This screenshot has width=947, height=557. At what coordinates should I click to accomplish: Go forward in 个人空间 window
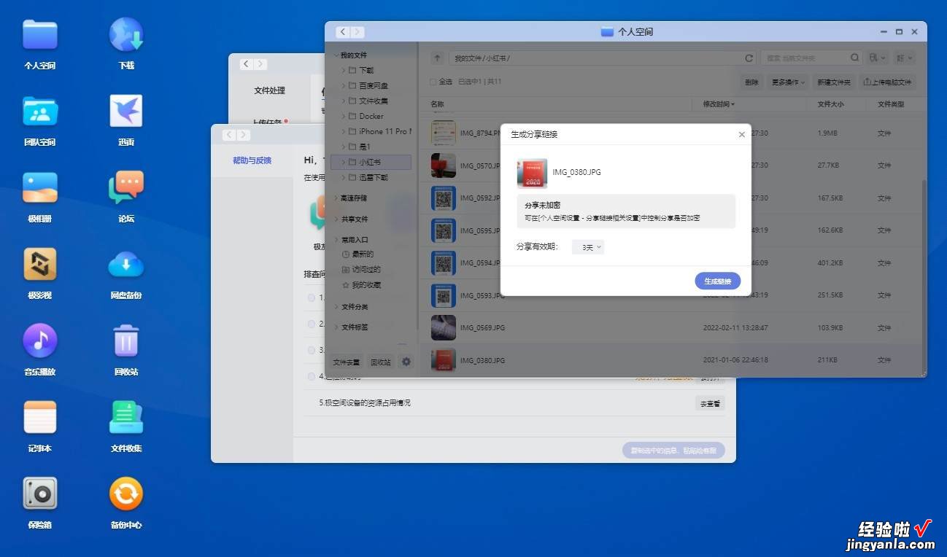click(357, 32)
